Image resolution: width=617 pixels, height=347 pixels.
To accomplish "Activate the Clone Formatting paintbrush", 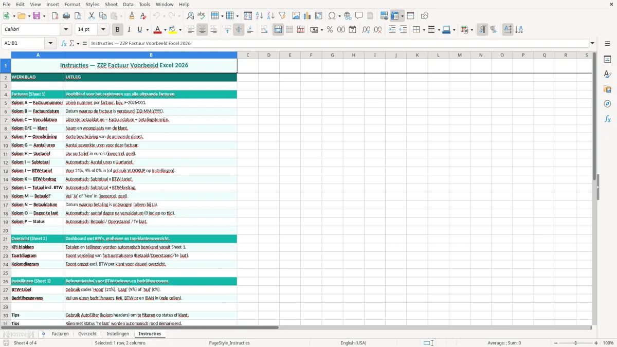I will coord(132,16).
